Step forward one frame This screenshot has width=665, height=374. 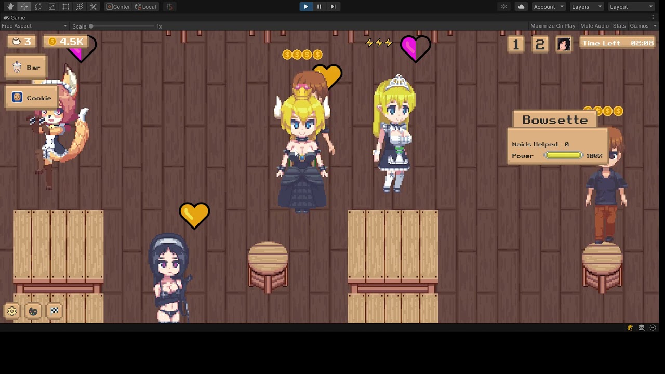point(333,7)
